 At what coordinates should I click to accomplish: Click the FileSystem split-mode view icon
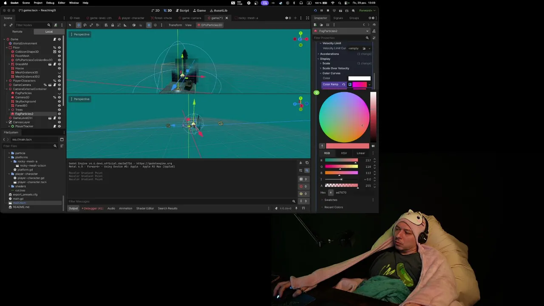tap(62, 139)
